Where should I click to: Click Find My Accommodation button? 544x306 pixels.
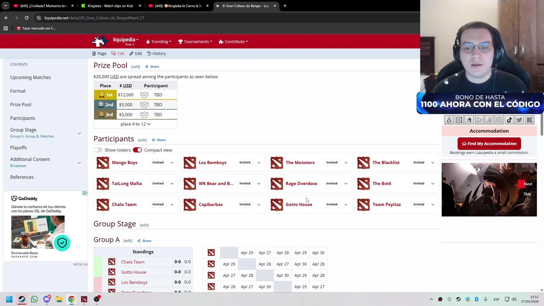tap(489, 144)
